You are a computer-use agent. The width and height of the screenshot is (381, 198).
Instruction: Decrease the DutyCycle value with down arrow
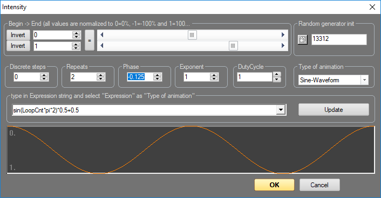[x=277, y=80]
